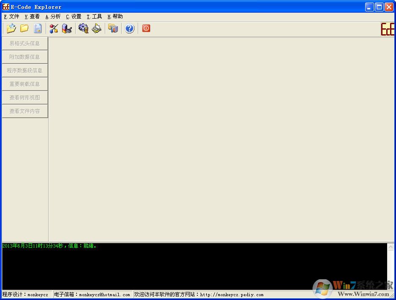Click the red exit power icon

(x=146, y=28)
